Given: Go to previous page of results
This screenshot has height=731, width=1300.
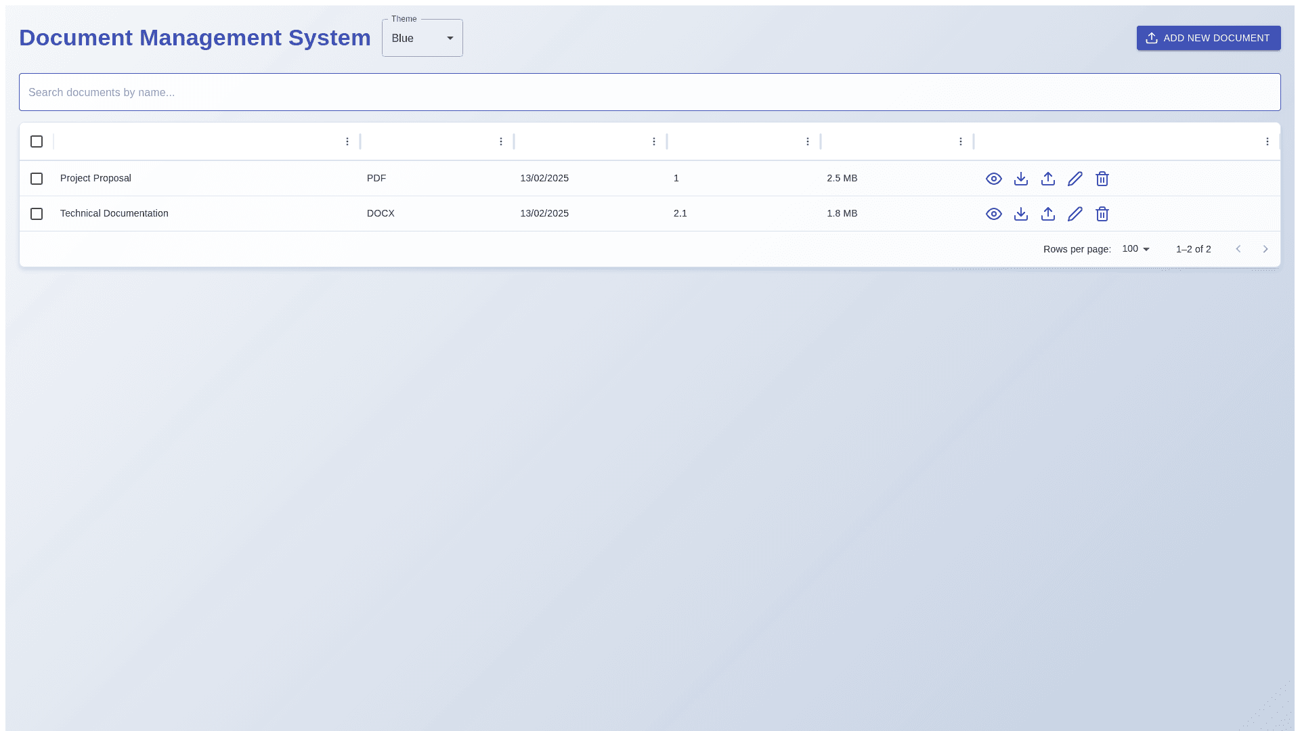Looking at the screenshot, I should point(1238,249).
